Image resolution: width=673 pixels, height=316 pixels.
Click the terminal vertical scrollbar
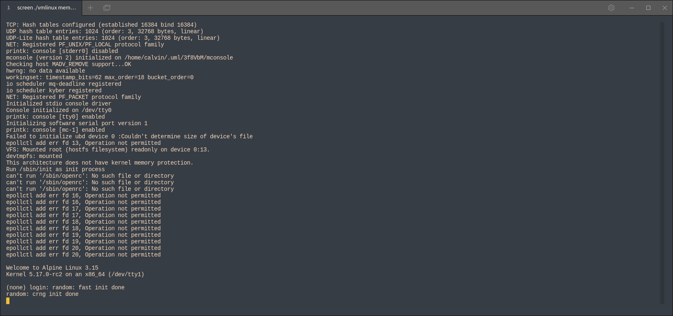[662, 163]
